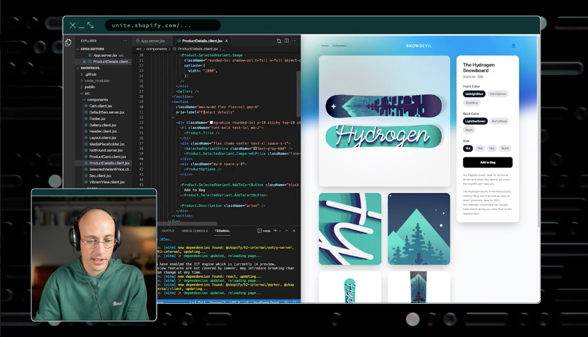588x337 pixels.
Task: Close the ProductDetails.client.jsx editor tab
Action: click(227, 41)
